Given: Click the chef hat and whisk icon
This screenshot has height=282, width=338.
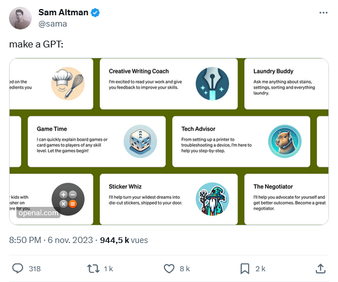Looking at the screenshot, I should click(68, 84).
